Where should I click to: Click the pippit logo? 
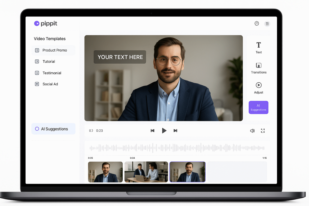pos(46,24)
